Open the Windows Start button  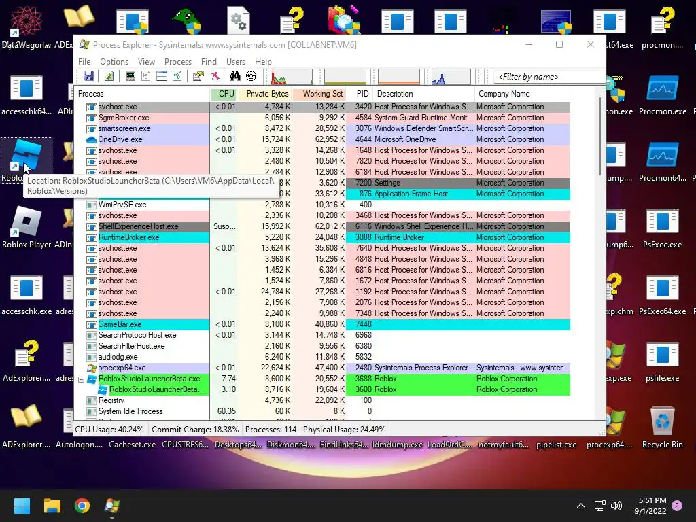22,506
